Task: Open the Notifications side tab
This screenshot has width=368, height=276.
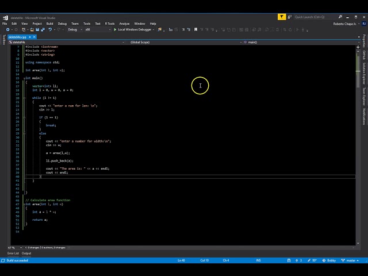Action: coord(364,117)
